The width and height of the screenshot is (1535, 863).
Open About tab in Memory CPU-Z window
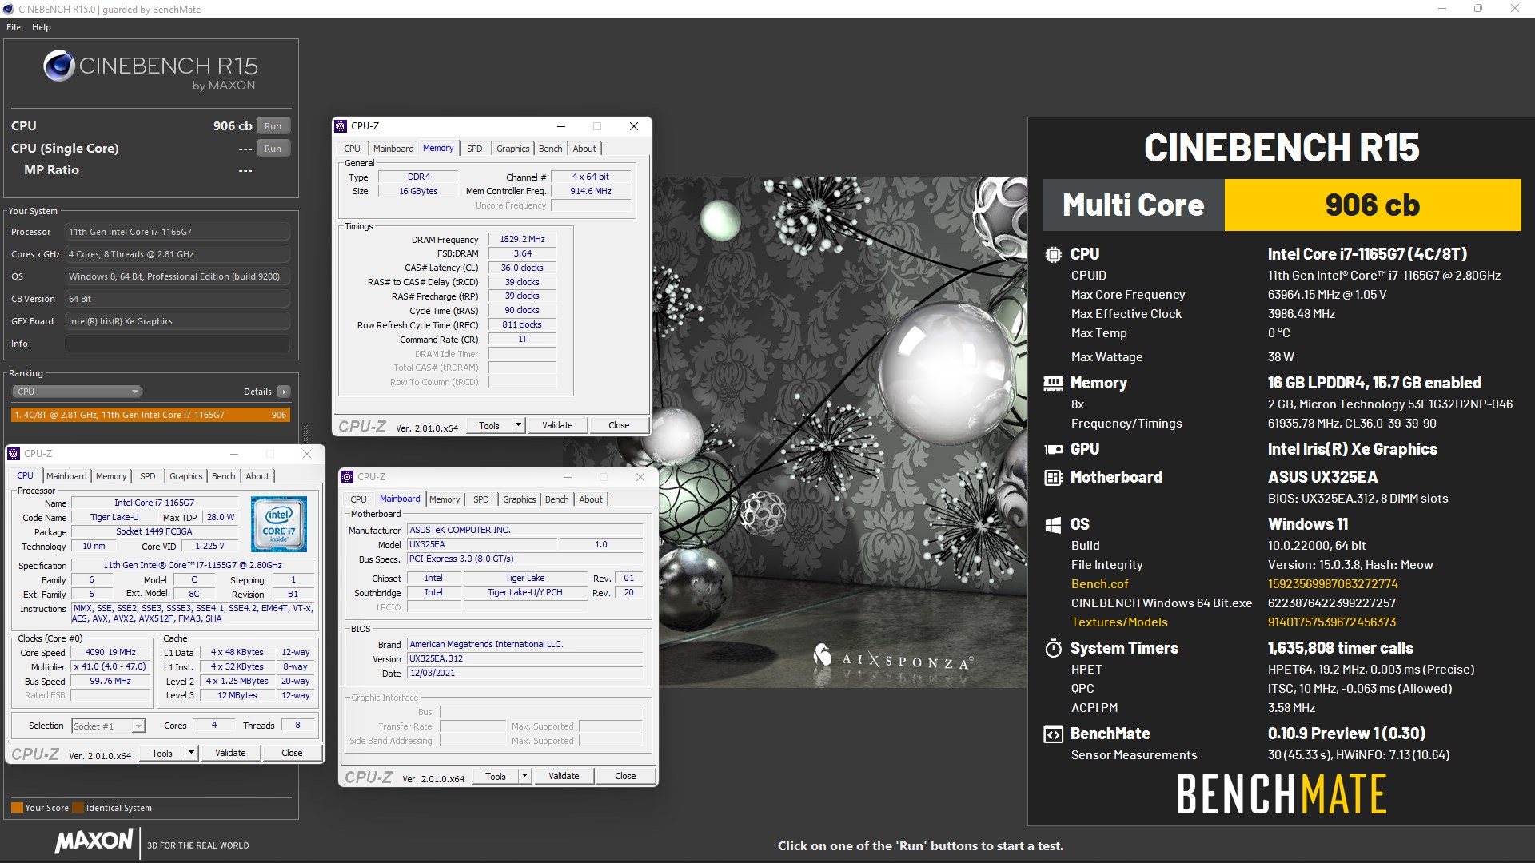[584, 149]
